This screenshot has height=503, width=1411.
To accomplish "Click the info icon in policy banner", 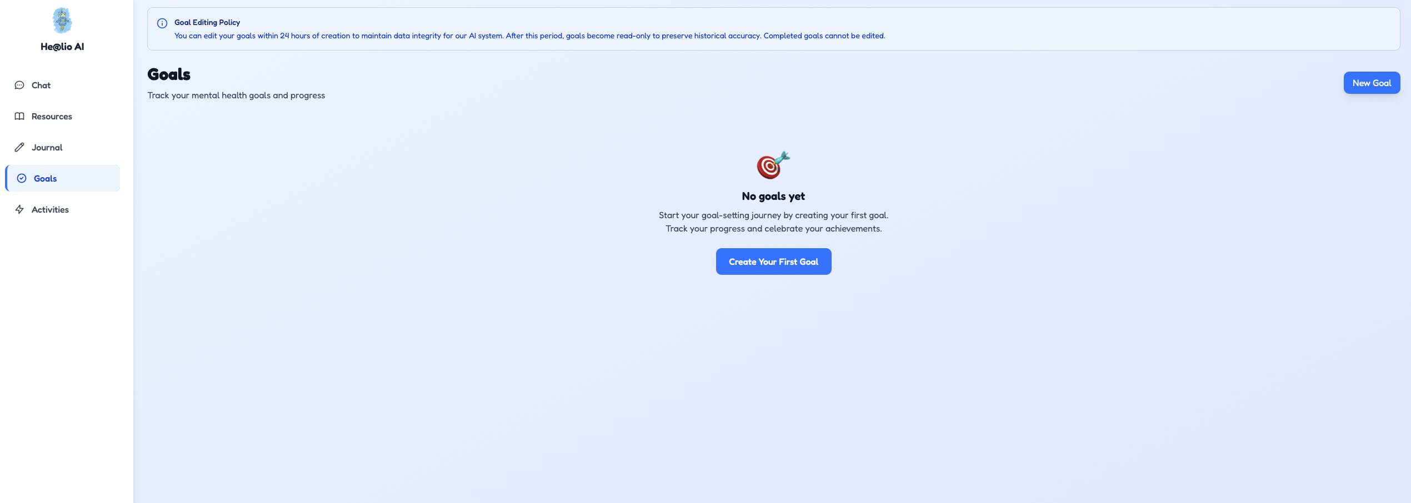I will [162, 23].
